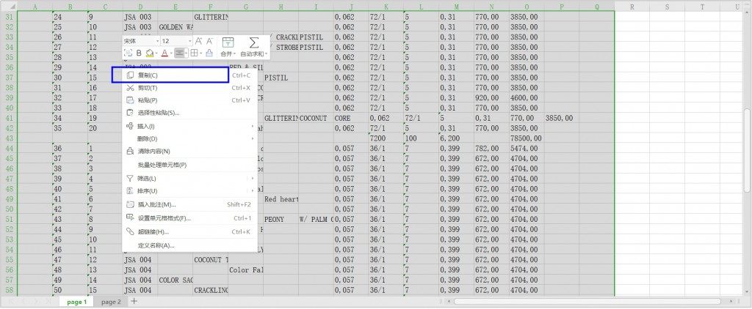Click GOLDEN WA cell in row 32
752x309 pixels.
click(x=175, y=27)
